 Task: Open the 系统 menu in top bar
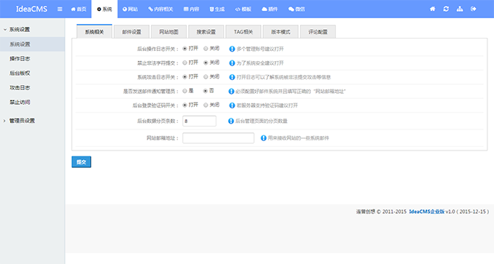[105, 9]
